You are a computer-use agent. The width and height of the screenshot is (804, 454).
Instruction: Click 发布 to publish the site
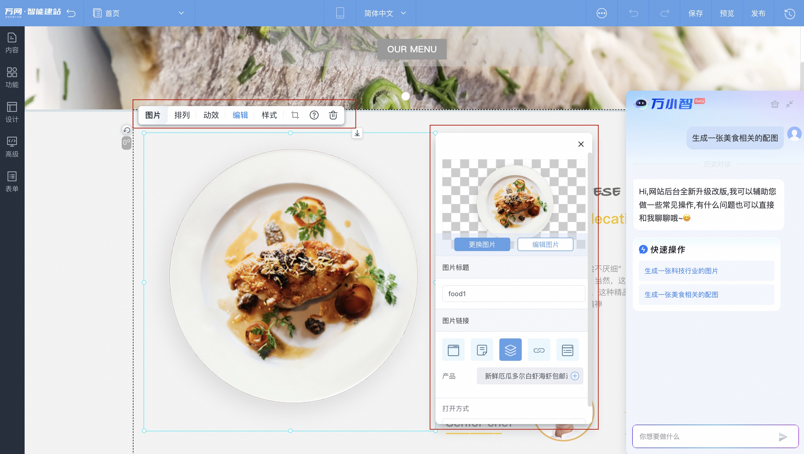(x=758, y=13)
